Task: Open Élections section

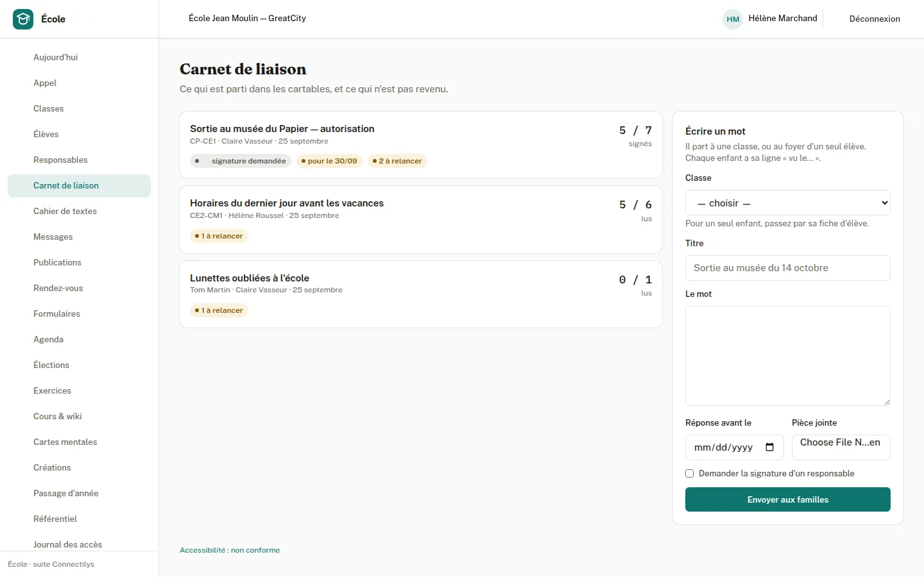Action: 79,365
